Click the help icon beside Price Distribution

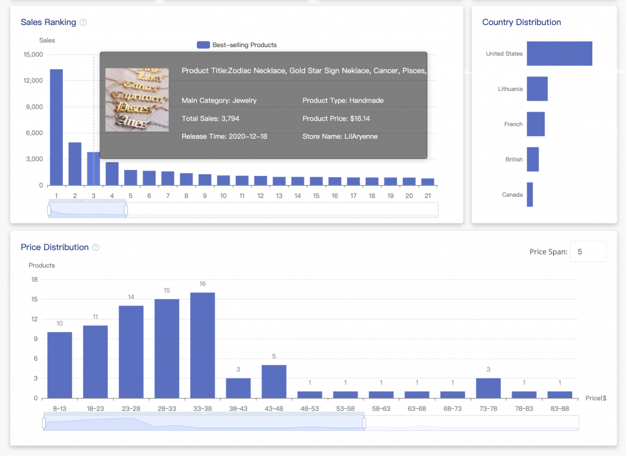coord(95,248)
